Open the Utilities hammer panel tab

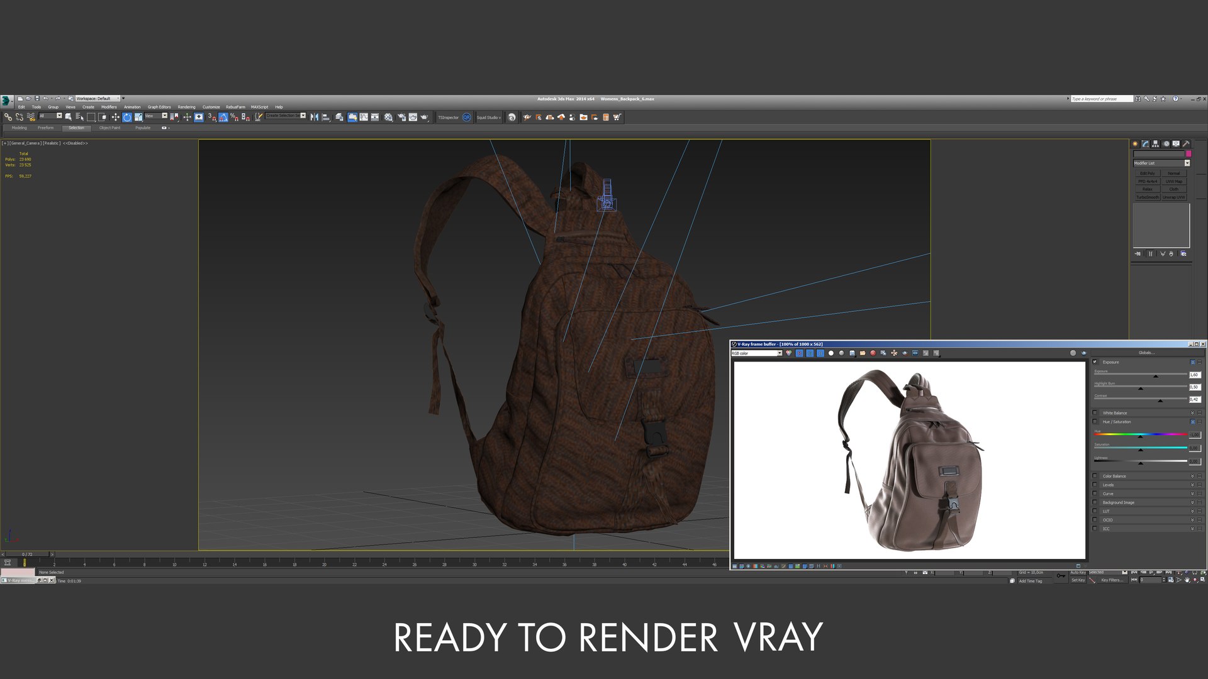click(1186, 144)
